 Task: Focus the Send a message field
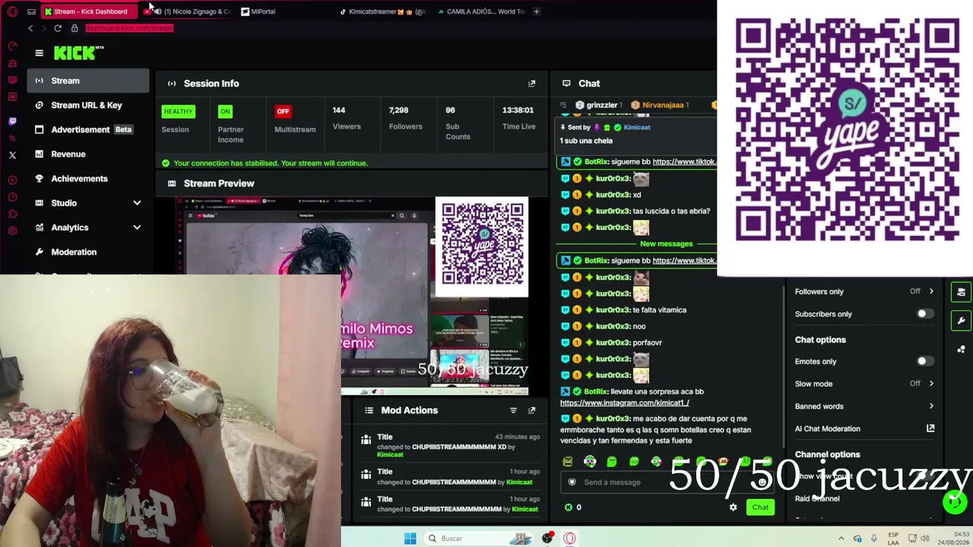tap(666, 482)
